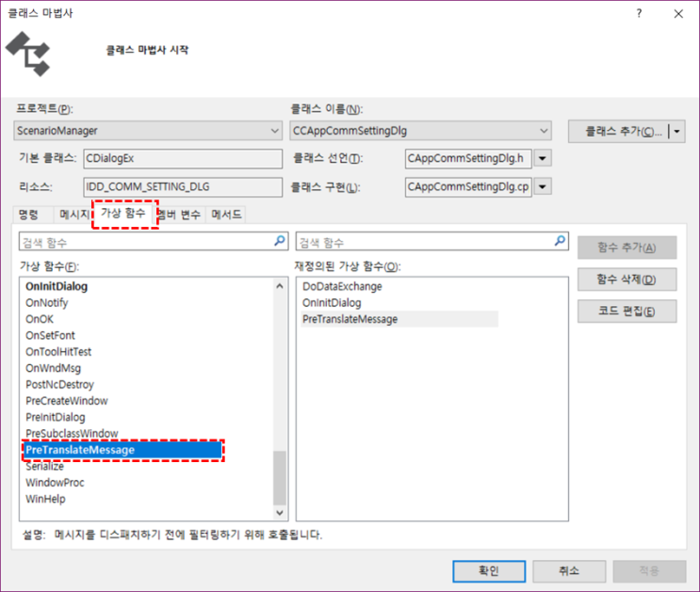Click the help question mark in title bar
The width and height of the screenshot is (700, 592).
point(640,13)
